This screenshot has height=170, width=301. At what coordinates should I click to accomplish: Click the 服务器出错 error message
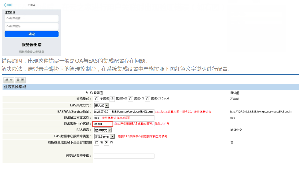(31, 45)
